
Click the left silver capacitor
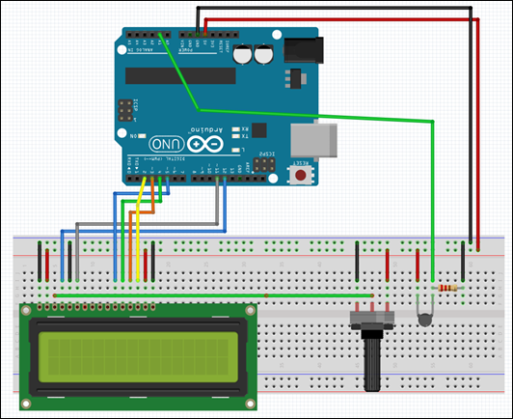pyautogui.click(x=242, y=54)
